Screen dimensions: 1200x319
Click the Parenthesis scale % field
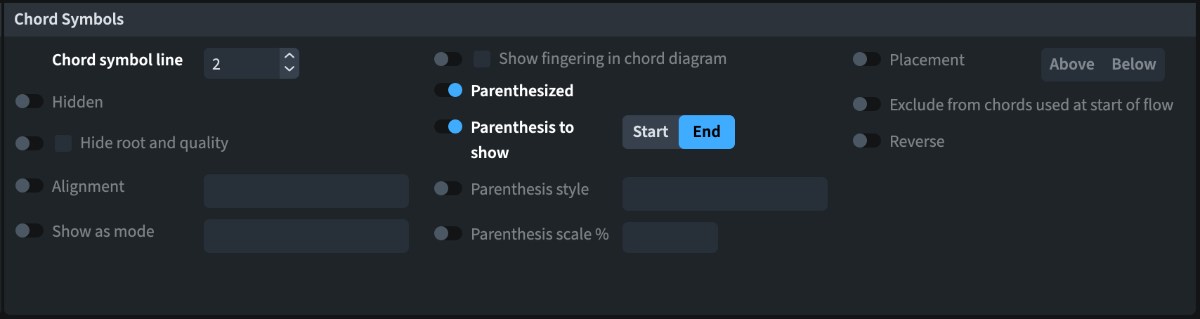[x=670, y=237]
